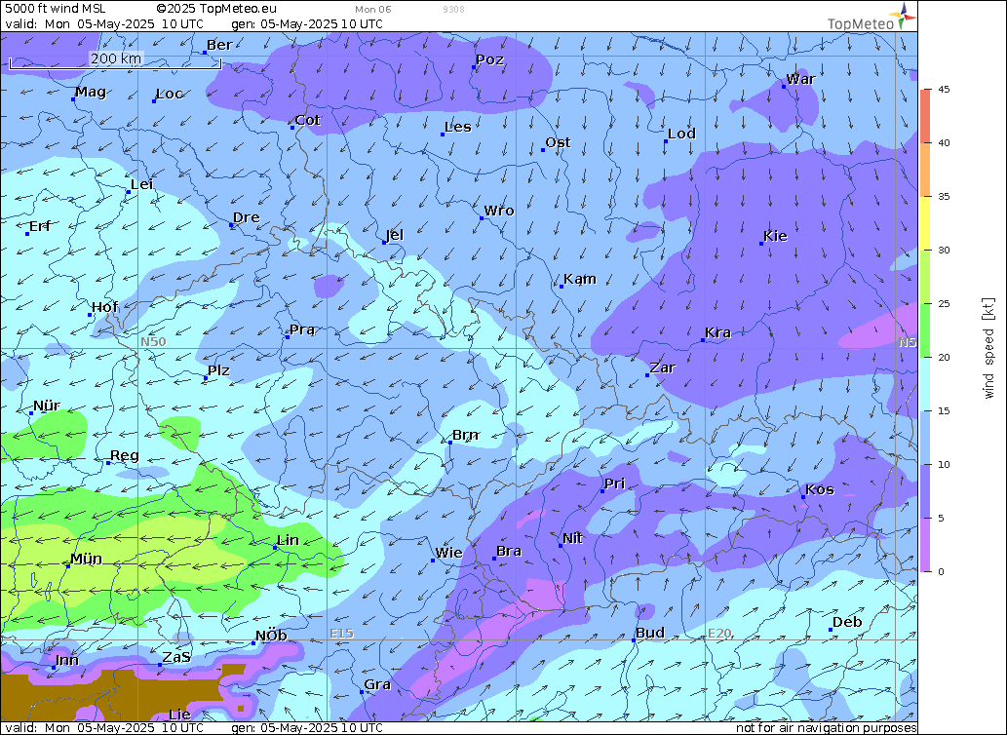The height and width of the screenshot is (735, 1007).
Task: Open the TopMeteo logo text
Action: pos(861,23)
